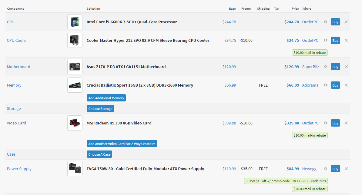Viewport: 362px width, 195px height.
Task: Click the $10.00 mail-in rebate badge under Video Card
Action: click(x=310, y=135)
